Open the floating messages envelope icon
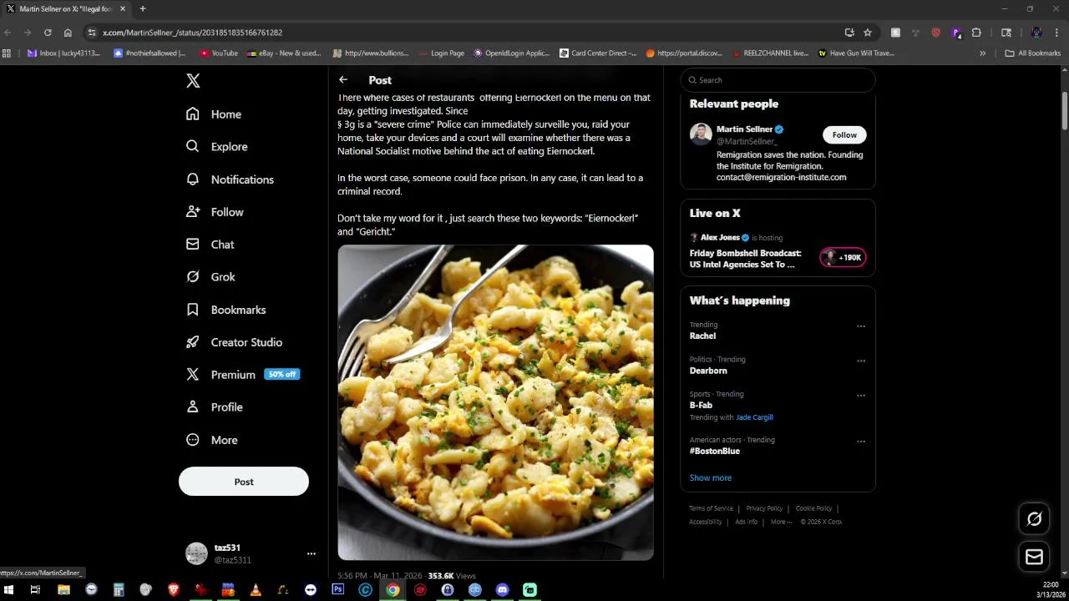This screenshot has width=1069, height=601. point(1034,557)
